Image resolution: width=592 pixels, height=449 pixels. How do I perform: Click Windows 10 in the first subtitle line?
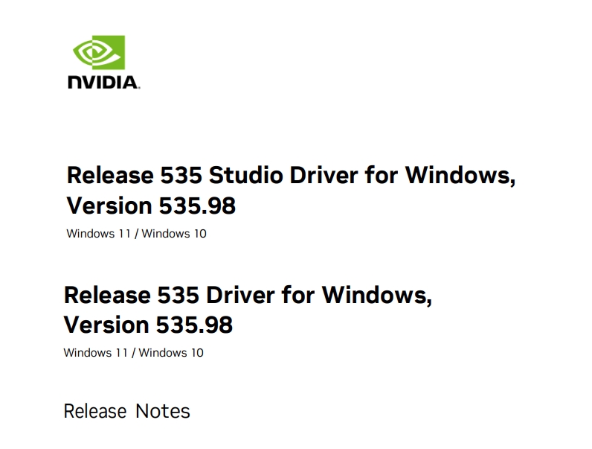point(174,234)
